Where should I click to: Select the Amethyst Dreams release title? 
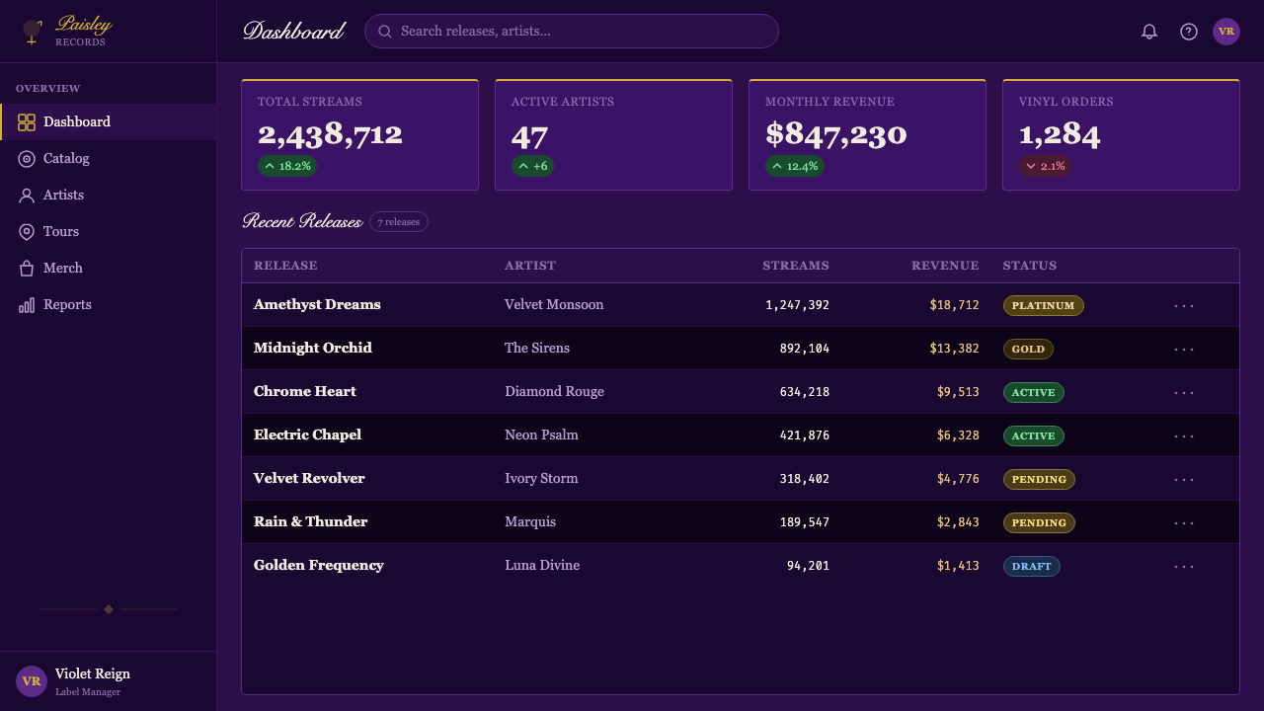tap(317, 304)
